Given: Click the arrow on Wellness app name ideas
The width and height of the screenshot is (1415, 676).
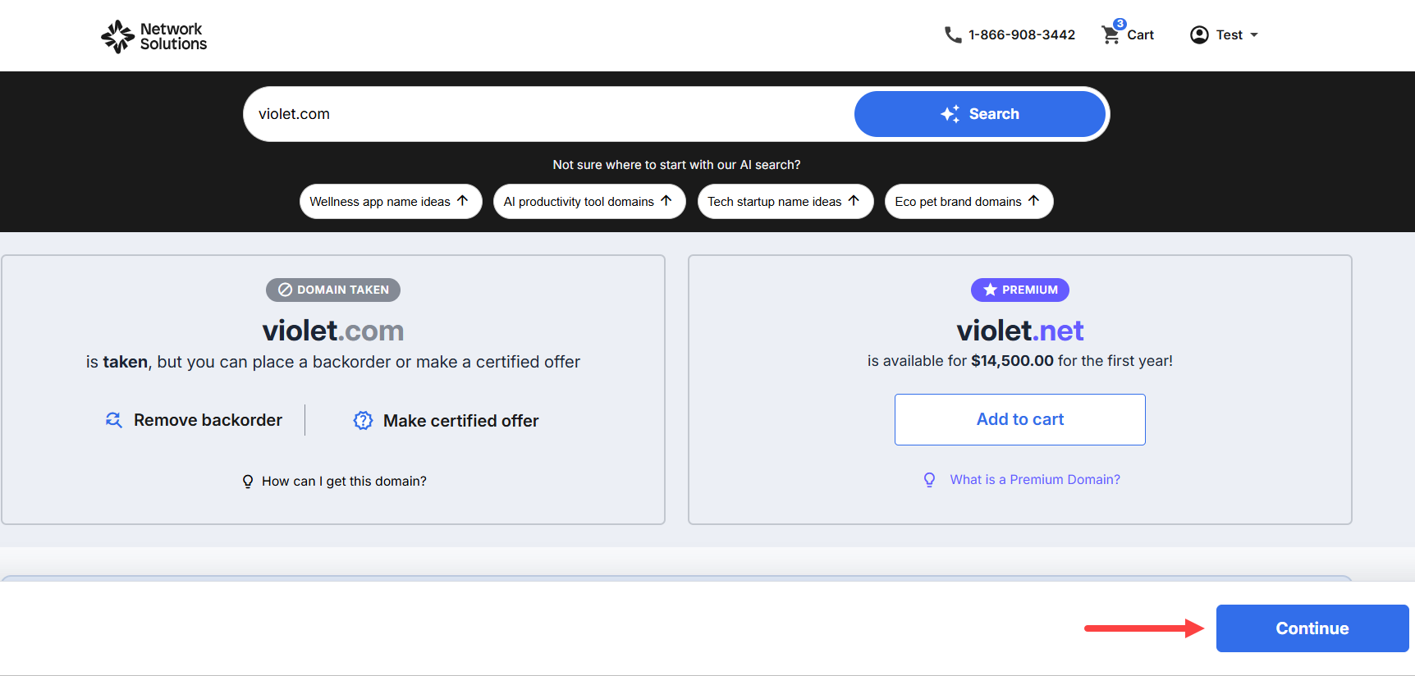Looking at the screenshot, I should tap(463, 201).
